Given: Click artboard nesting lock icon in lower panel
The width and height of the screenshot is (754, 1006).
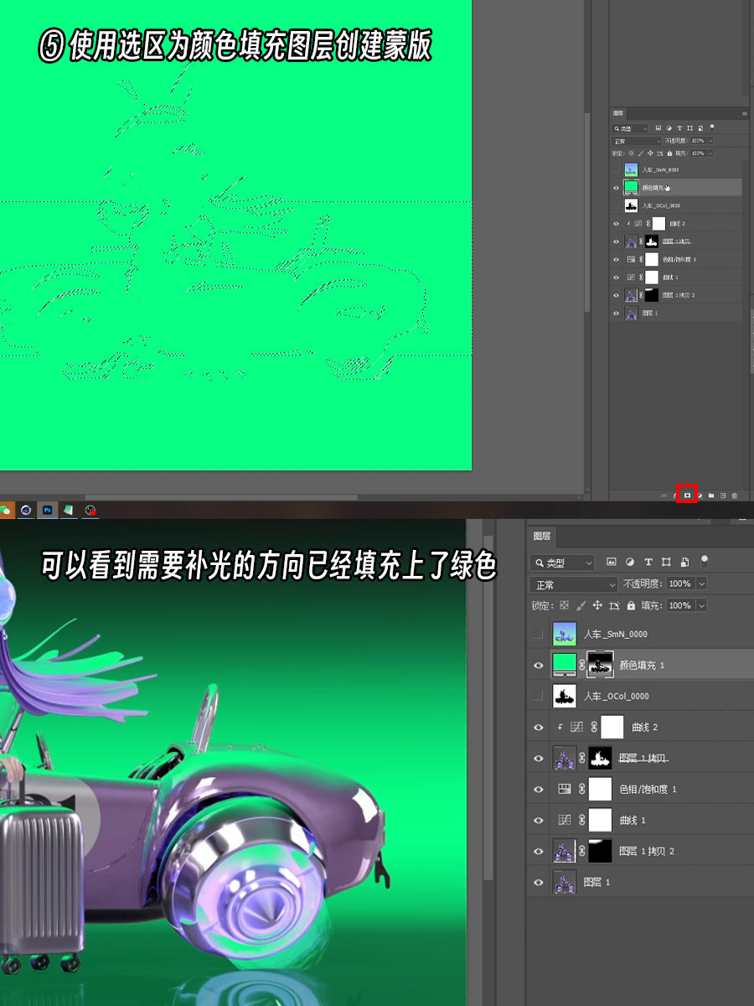Looking at the screenshot, I should click(x=614, y=605).
